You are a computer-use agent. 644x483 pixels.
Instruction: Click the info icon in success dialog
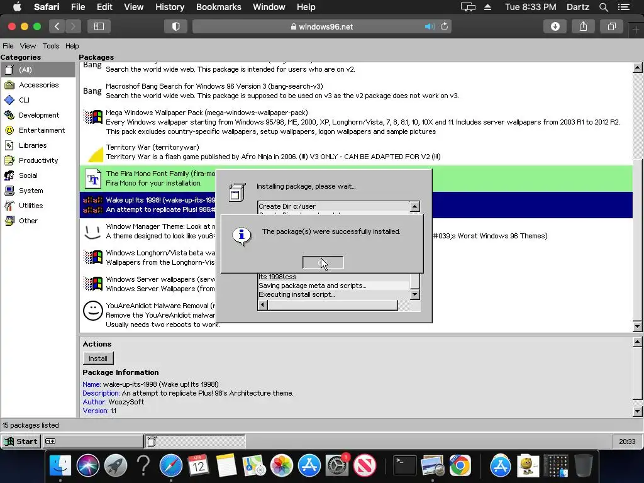click(241, 236)
